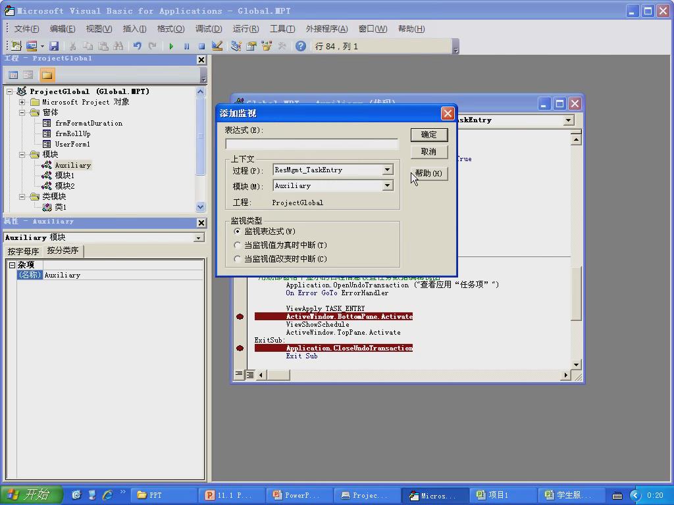Select the 当监视值为真时中断 radio option
The image size is (674, 505).
237,245
